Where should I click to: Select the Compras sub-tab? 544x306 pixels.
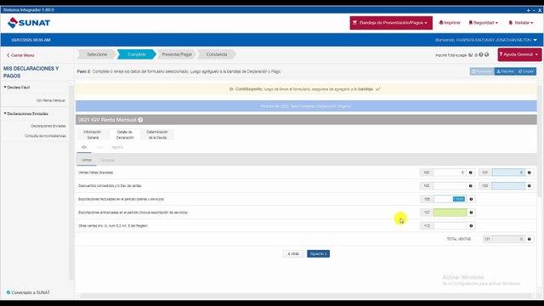point(108,161)
